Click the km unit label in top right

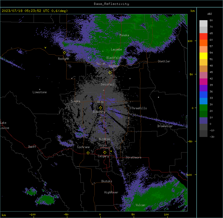click(192, 11)
